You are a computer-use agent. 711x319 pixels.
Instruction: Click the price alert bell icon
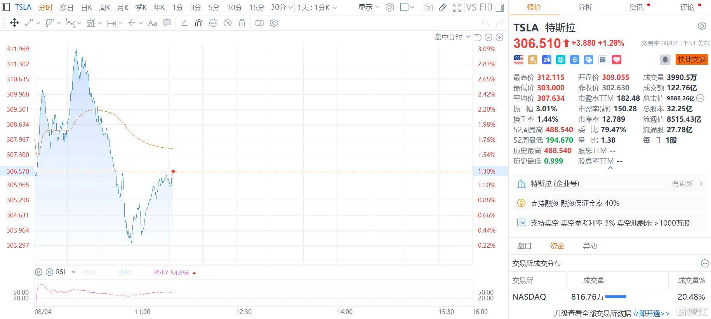click(x=665, y=60)
